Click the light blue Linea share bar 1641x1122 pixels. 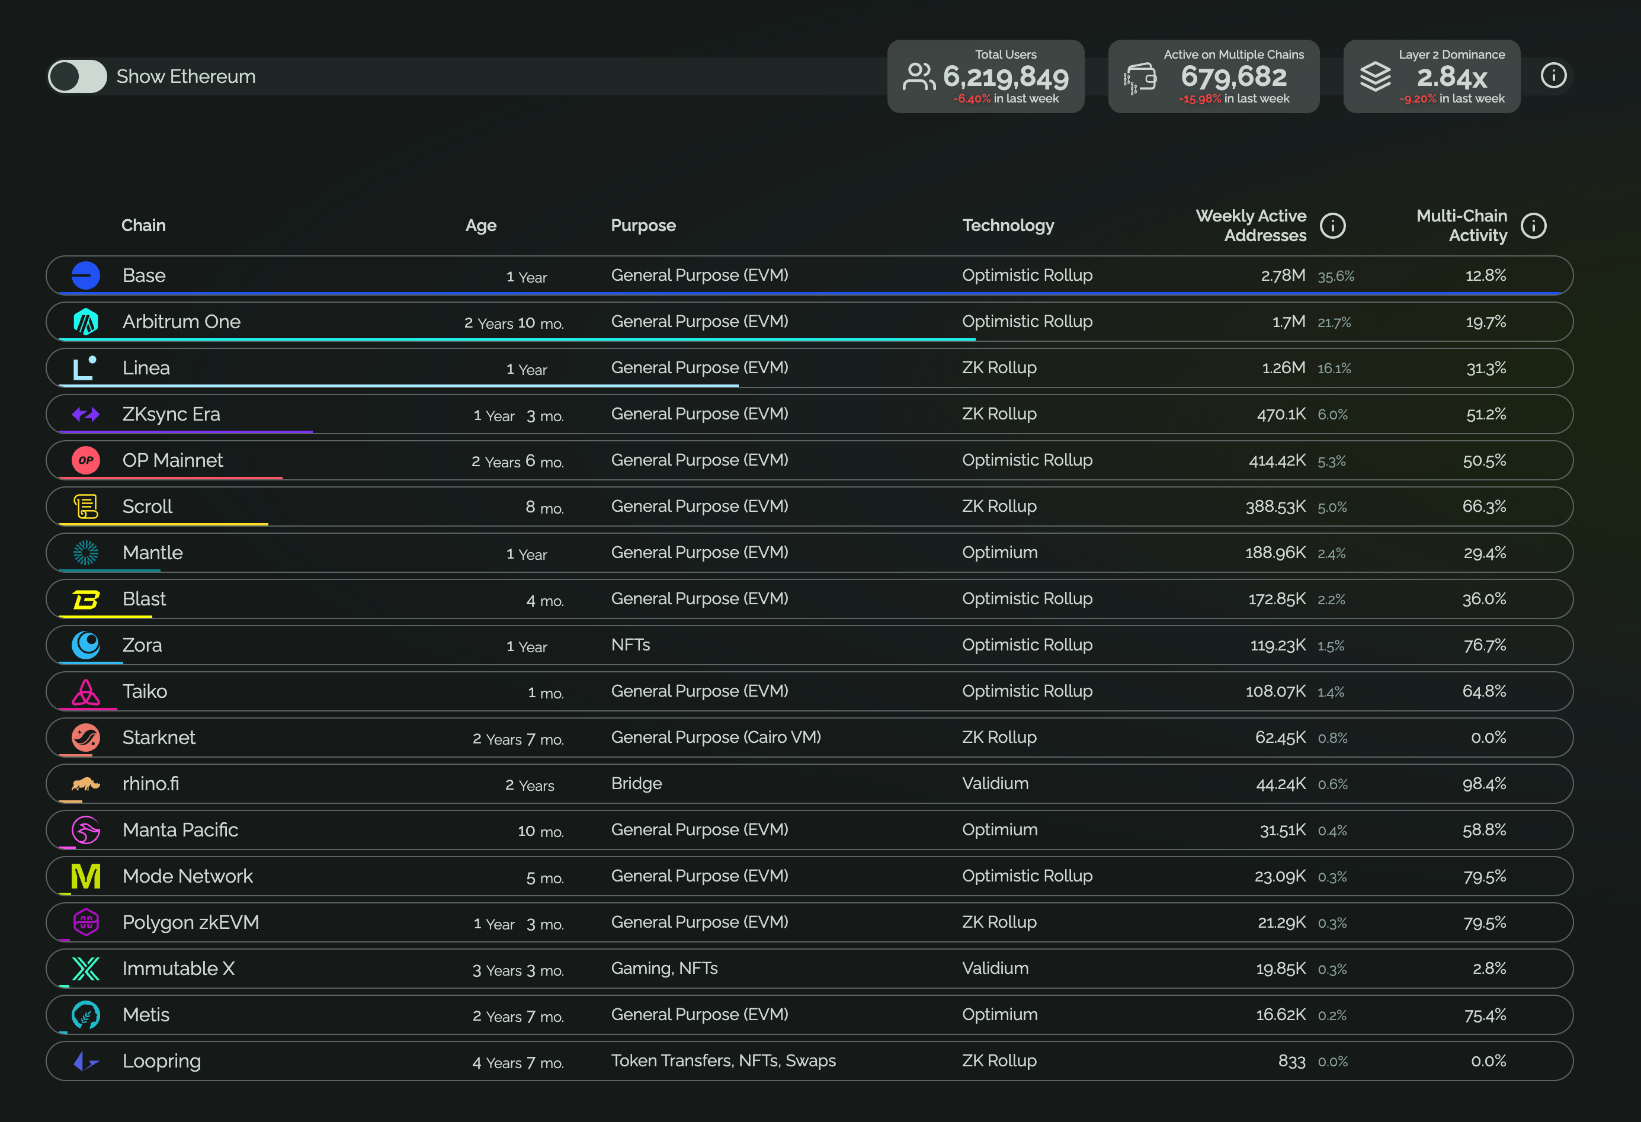[x=398, y=386]
